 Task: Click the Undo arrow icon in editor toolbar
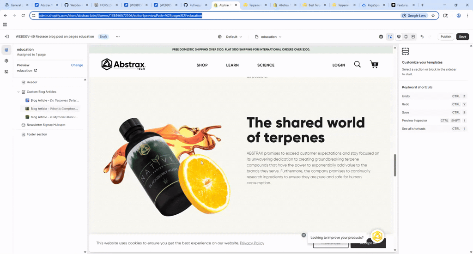tap(422, 37)
